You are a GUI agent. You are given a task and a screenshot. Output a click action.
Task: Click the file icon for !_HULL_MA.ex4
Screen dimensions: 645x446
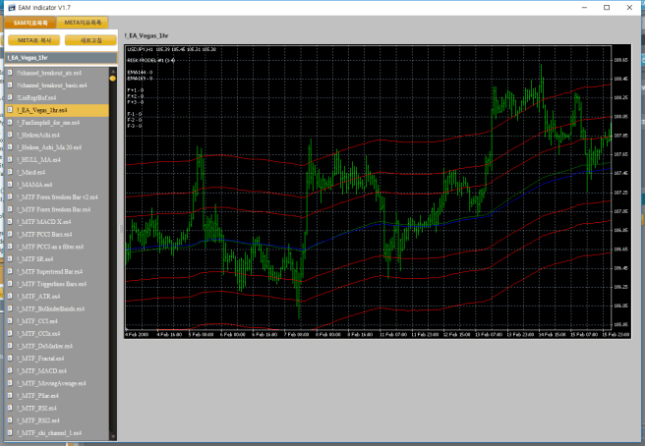9,159
